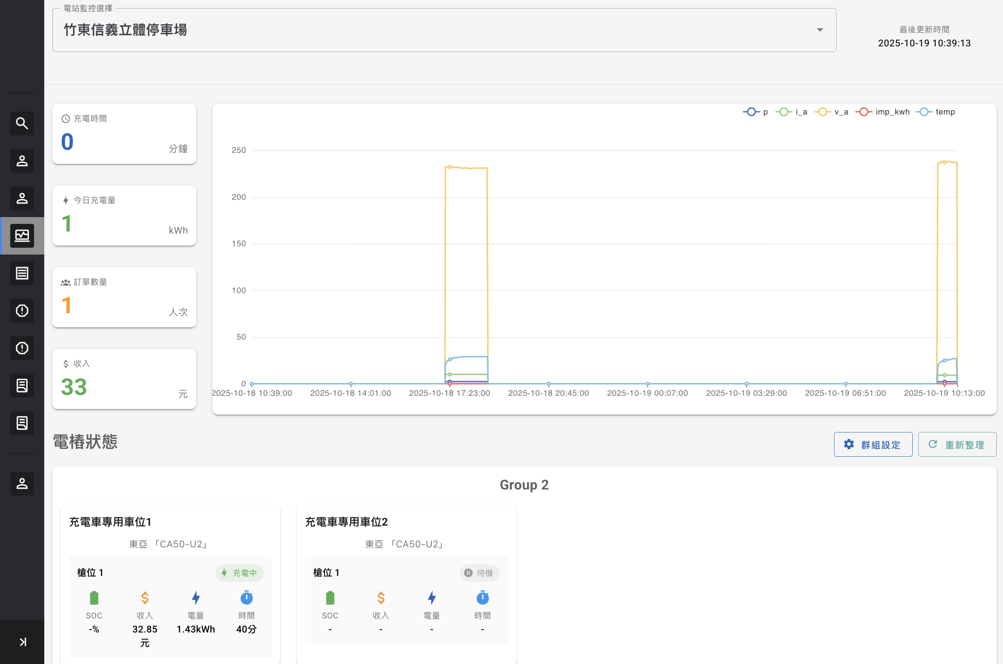The width and height of the screenshot is (1003, 664).
Task: Click 槍位 1 label in 車位2 card
Action: tap(326, 572)
